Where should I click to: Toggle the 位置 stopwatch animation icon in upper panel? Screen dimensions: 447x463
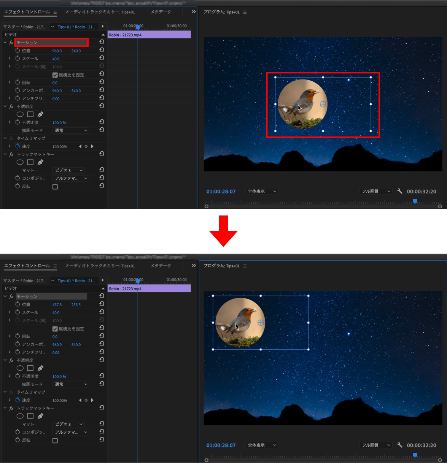tap(17, 51)
